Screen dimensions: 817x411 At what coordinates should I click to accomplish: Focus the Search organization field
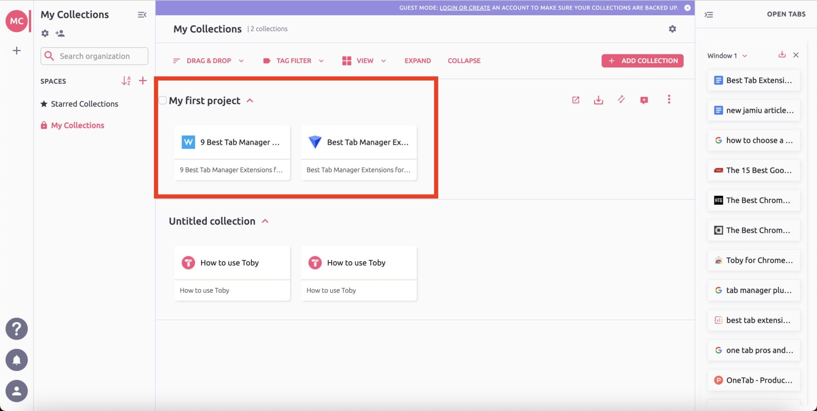point(94,56)
